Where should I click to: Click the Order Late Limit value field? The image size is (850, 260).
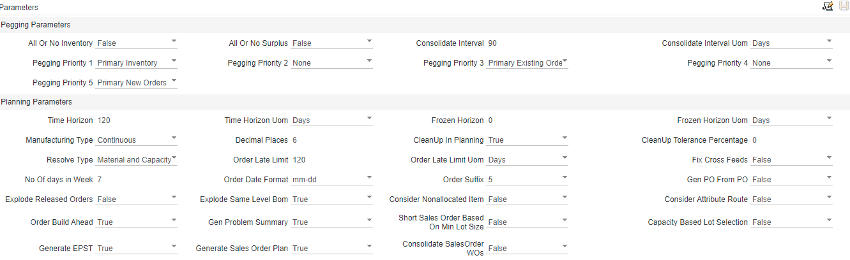coord(332,160)
